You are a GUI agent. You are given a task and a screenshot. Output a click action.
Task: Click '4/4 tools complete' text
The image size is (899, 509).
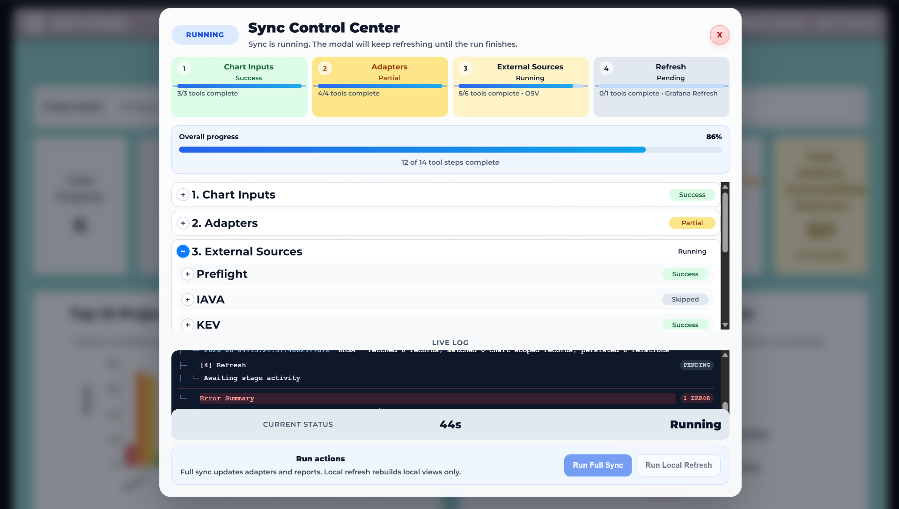pyautogui.click(x=349, y=94)
